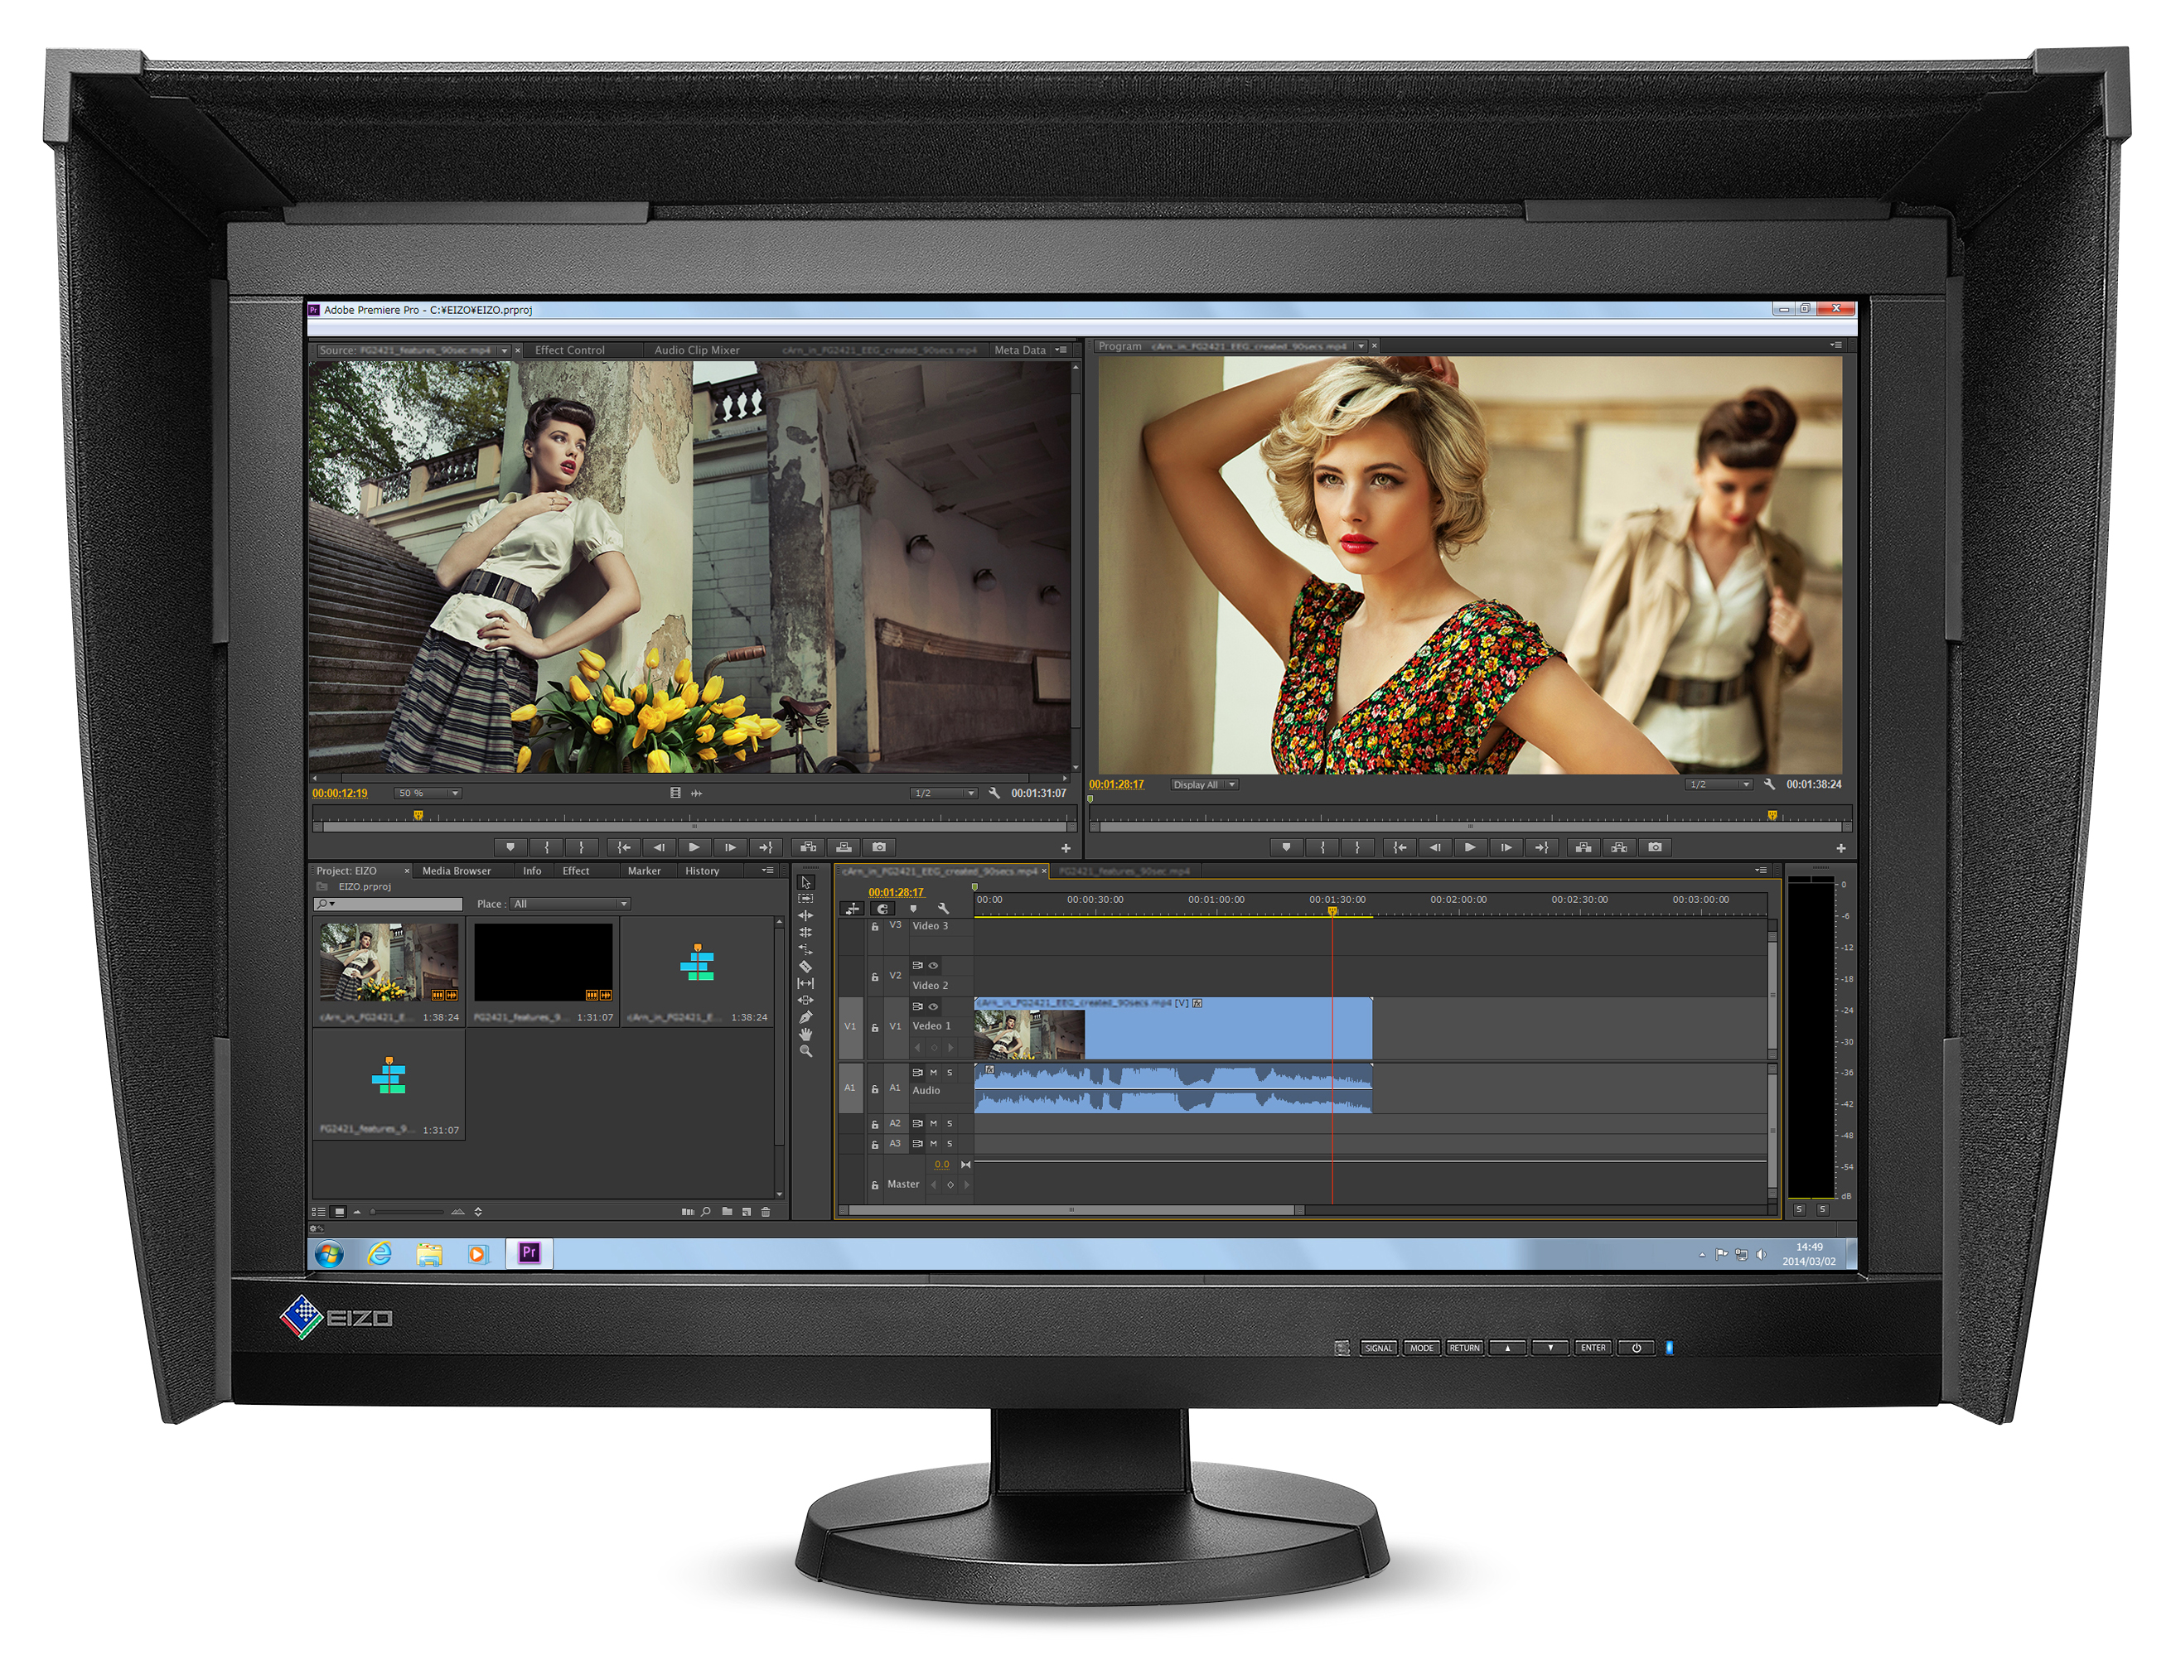2171x1655 pixels.
Task: Select the Razor tool
Action: tap(805, 967)
